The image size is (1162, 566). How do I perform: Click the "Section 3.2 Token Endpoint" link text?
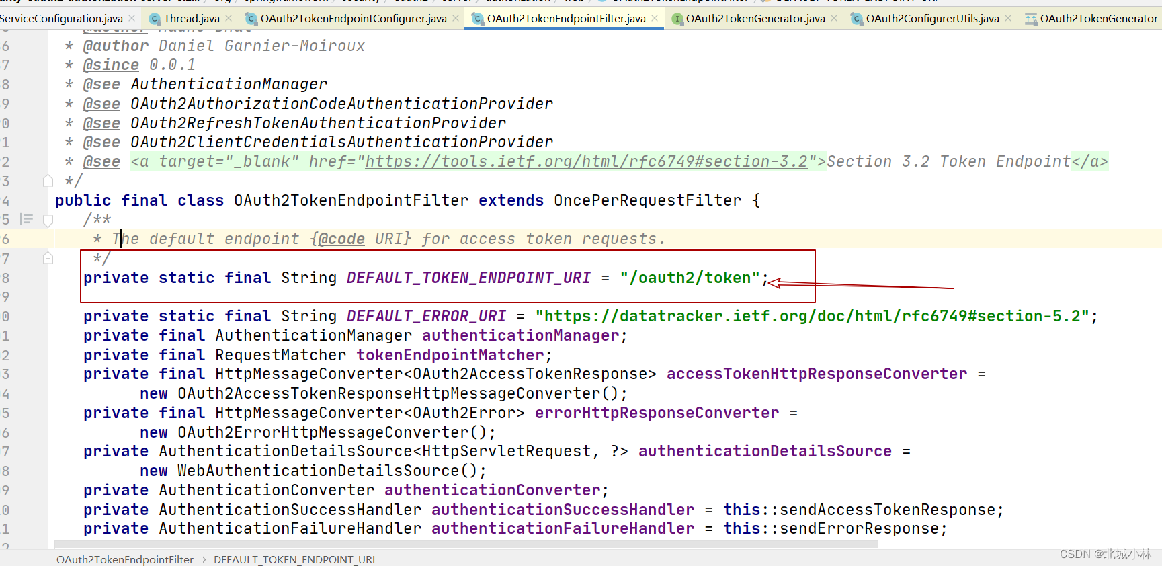(949, 162)
